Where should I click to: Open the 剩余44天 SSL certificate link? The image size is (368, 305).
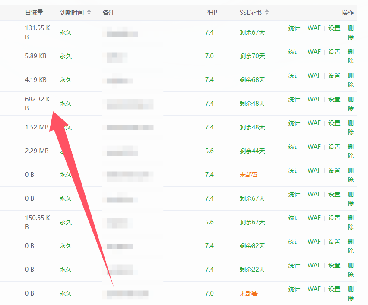[x=252, y=151]
